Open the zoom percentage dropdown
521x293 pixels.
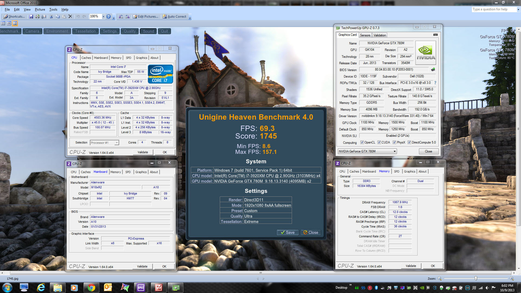tap(103, 17)
